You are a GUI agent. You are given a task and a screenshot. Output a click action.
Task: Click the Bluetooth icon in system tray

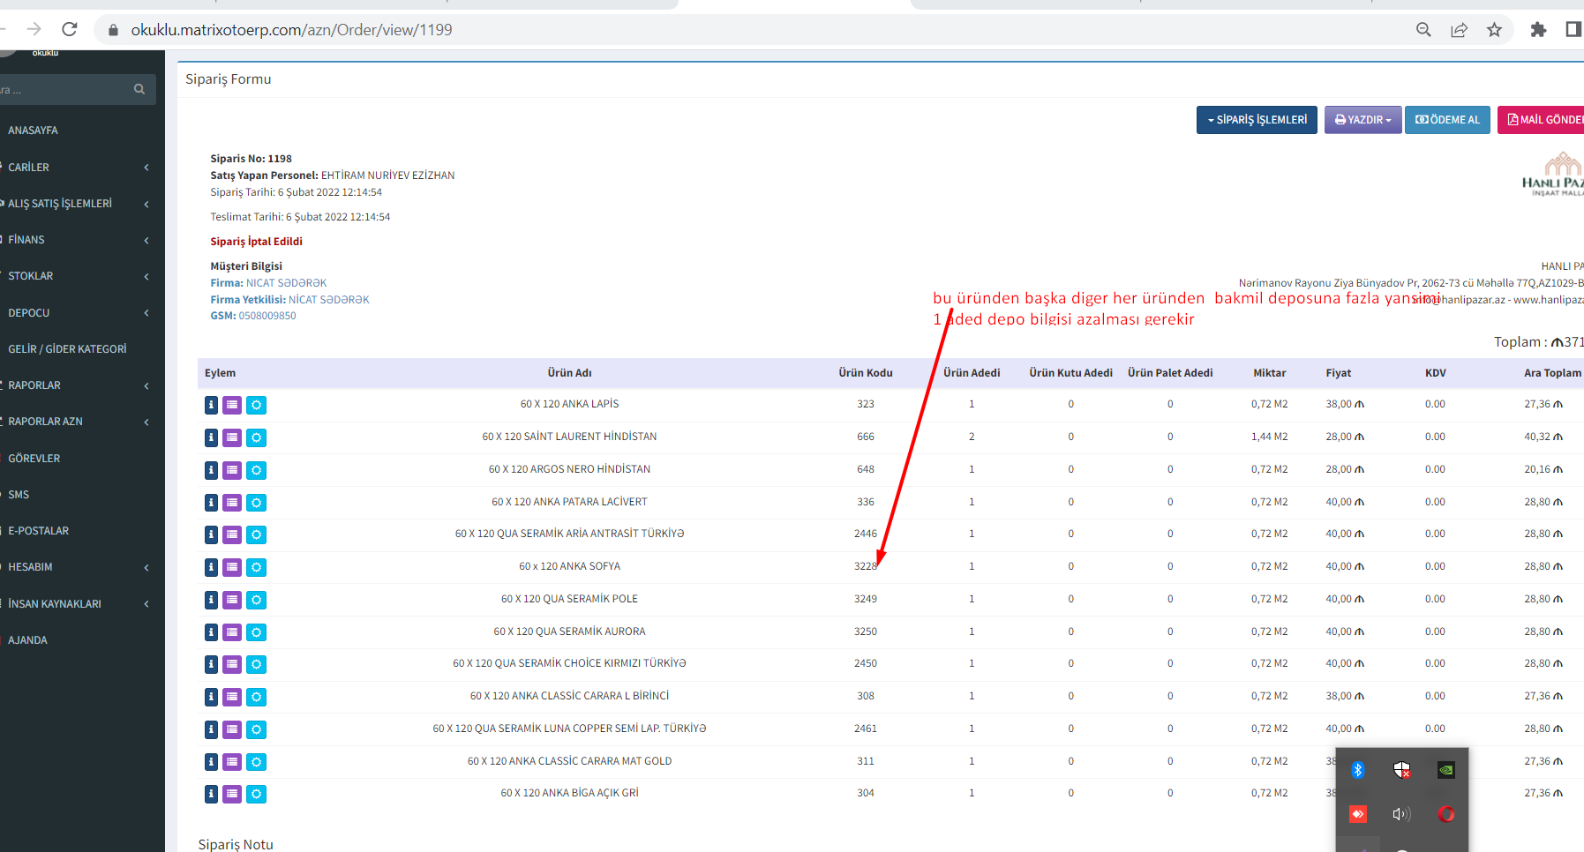click(x=1358, y=770)
